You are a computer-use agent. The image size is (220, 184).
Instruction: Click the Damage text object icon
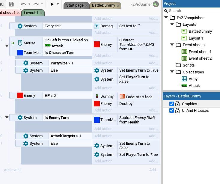97,26
